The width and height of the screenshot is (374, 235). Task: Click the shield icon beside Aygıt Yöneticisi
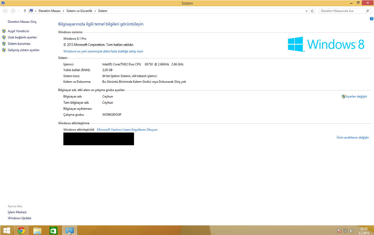click(x=4, y=31)
